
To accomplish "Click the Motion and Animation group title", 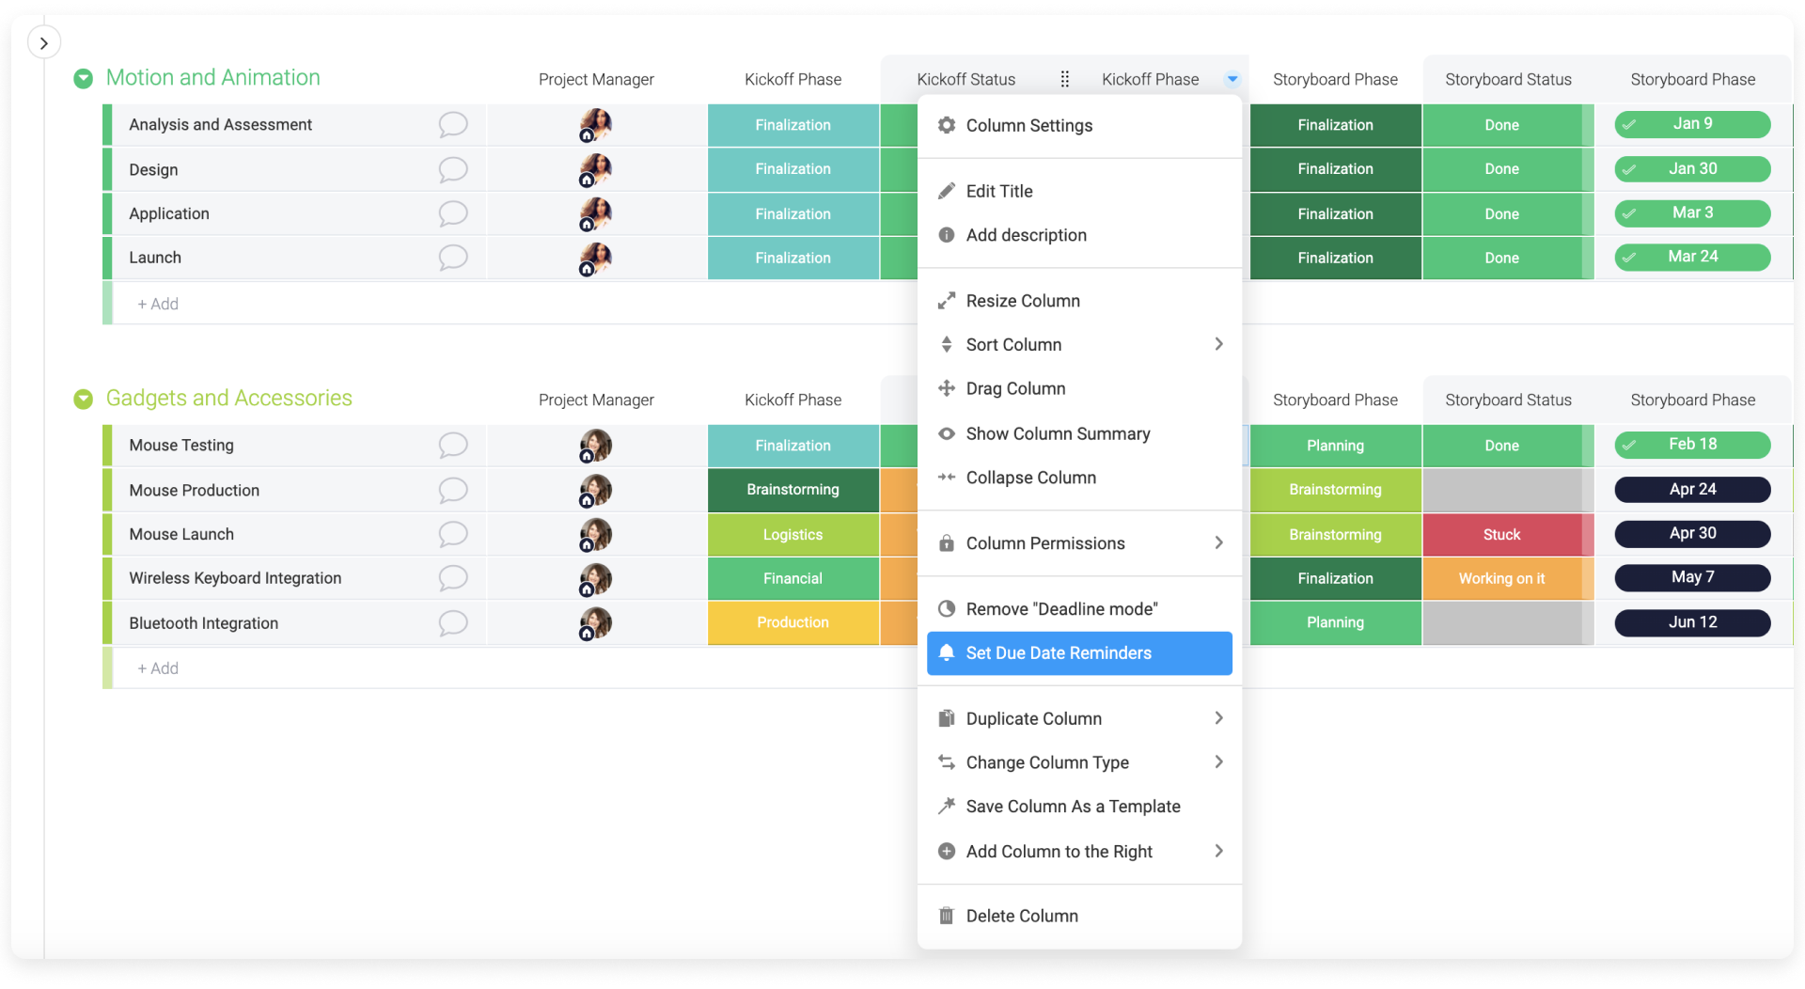I will coord(213,78).
